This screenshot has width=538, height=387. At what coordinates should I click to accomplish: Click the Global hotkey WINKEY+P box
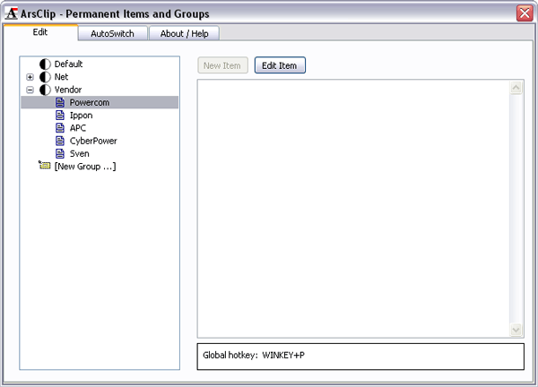(x=360, y=357)
